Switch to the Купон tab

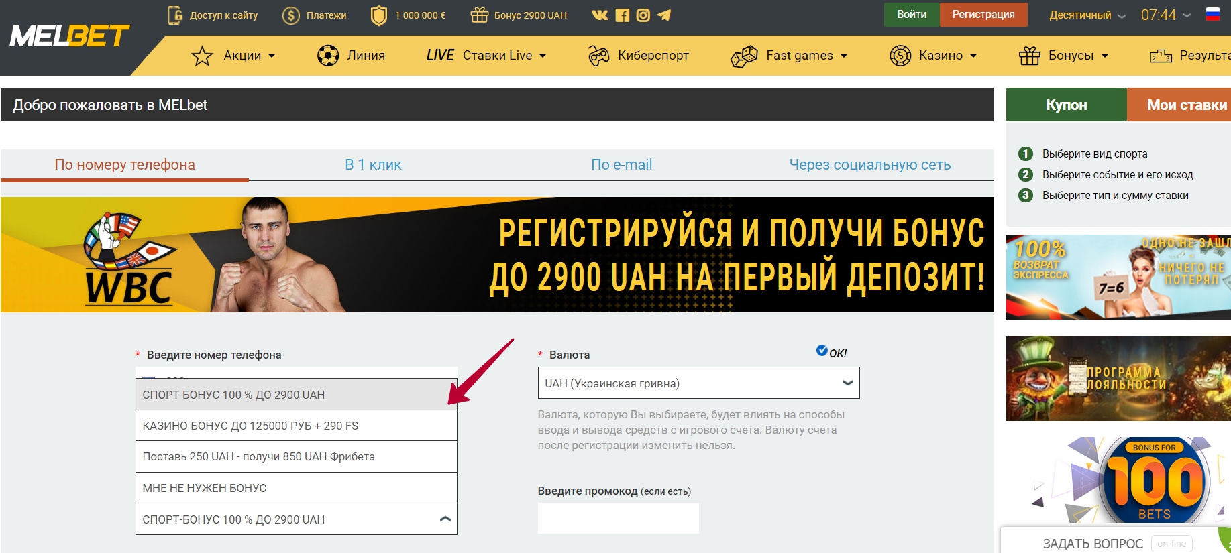point(1067,105)
